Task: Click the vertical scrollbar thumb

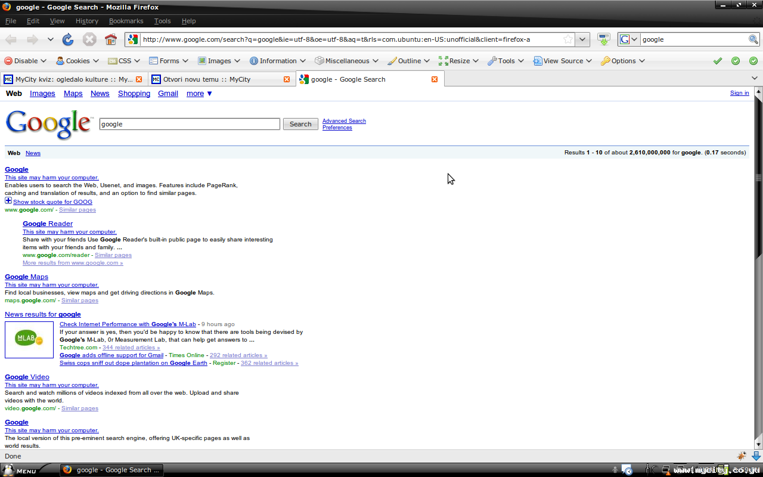Action: 758,178
